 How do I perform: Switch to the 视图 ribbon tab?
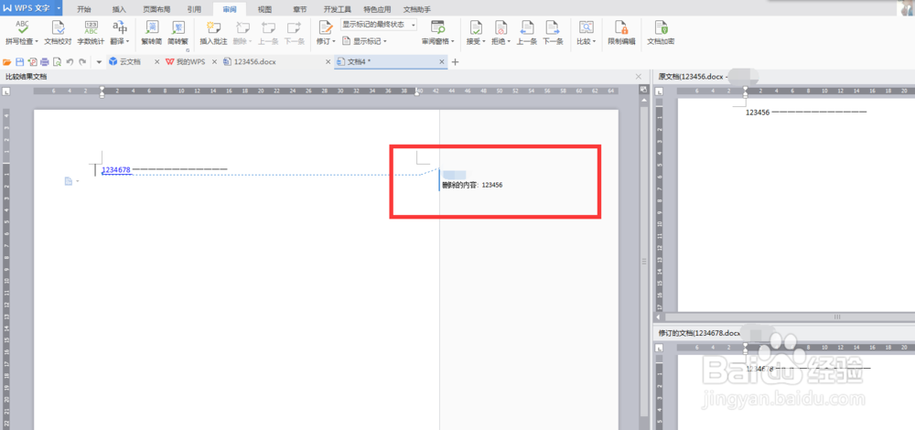click(x=265, y=9)
